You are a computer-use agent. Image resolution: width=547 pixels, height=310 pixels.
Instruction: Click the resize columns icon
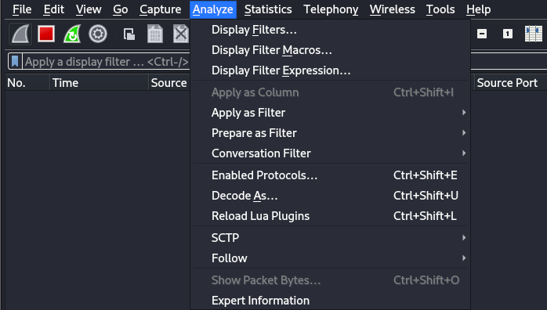[x=534, y=34]
